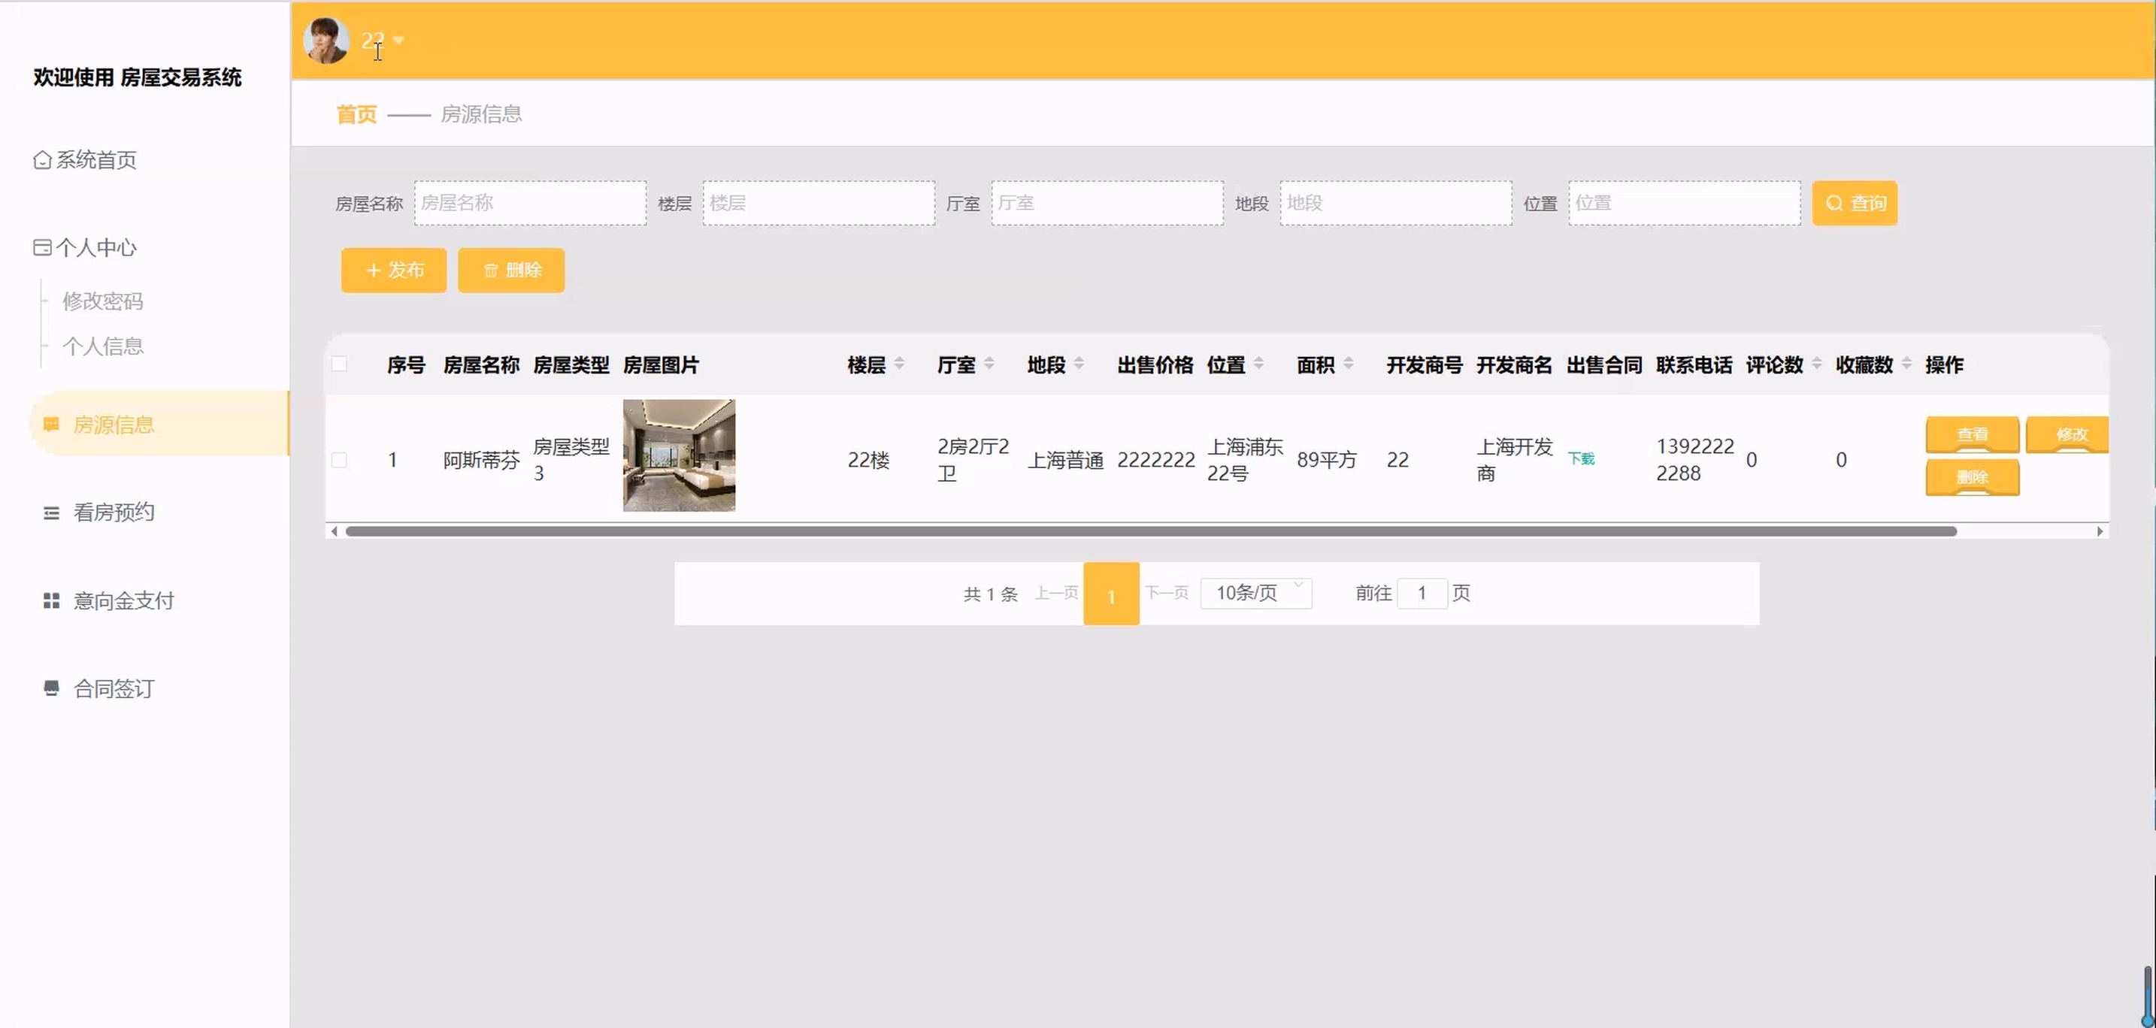
Task: Open the username 22 dropdown arrow
Action: tap(398, 40)
